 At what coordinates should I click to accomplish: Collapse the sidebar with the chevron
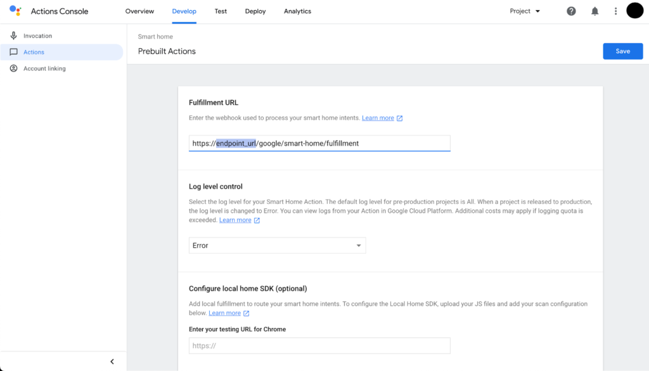point(112,361)
